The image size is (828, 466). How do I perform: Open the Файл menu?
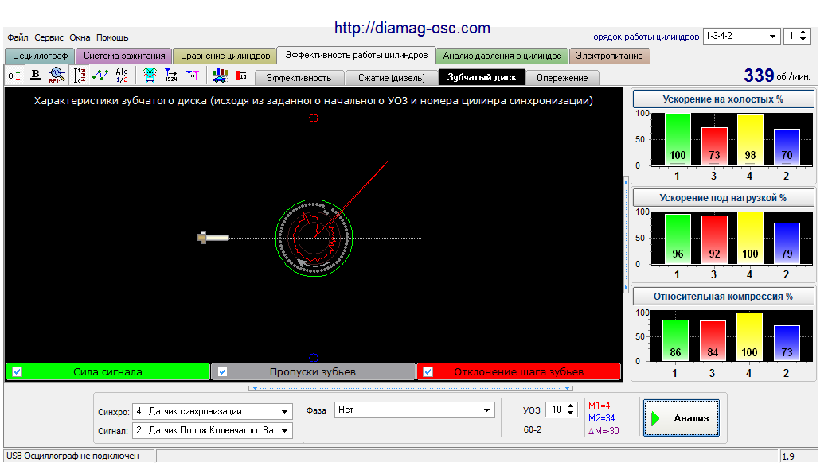pos(18,37)
